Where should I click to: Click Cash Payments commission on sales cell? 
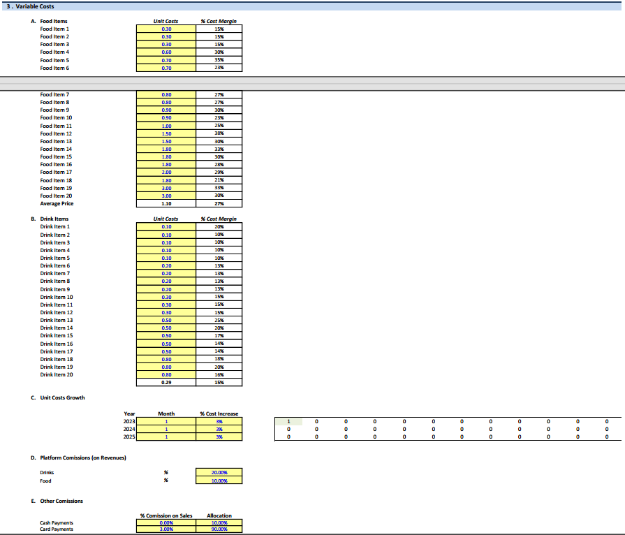pos(166,522)
